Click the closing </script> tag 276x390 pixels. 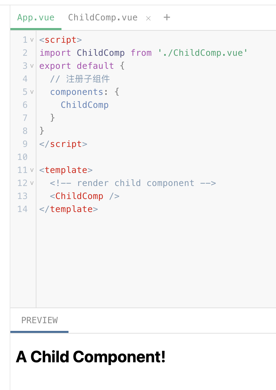63,144
